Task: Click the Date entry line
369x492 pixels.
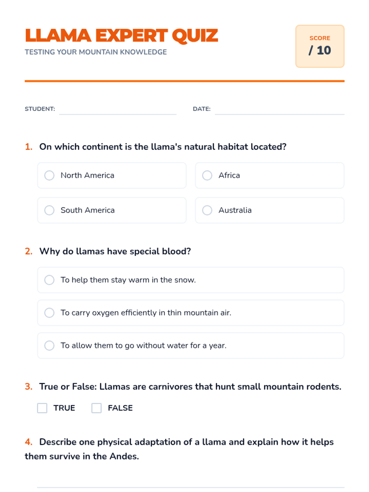Action: (279, 110)
